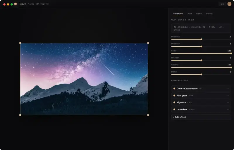This screenshot has width=234, height=150.
Task: Click the Opacity slider handle
Action: 231,68
